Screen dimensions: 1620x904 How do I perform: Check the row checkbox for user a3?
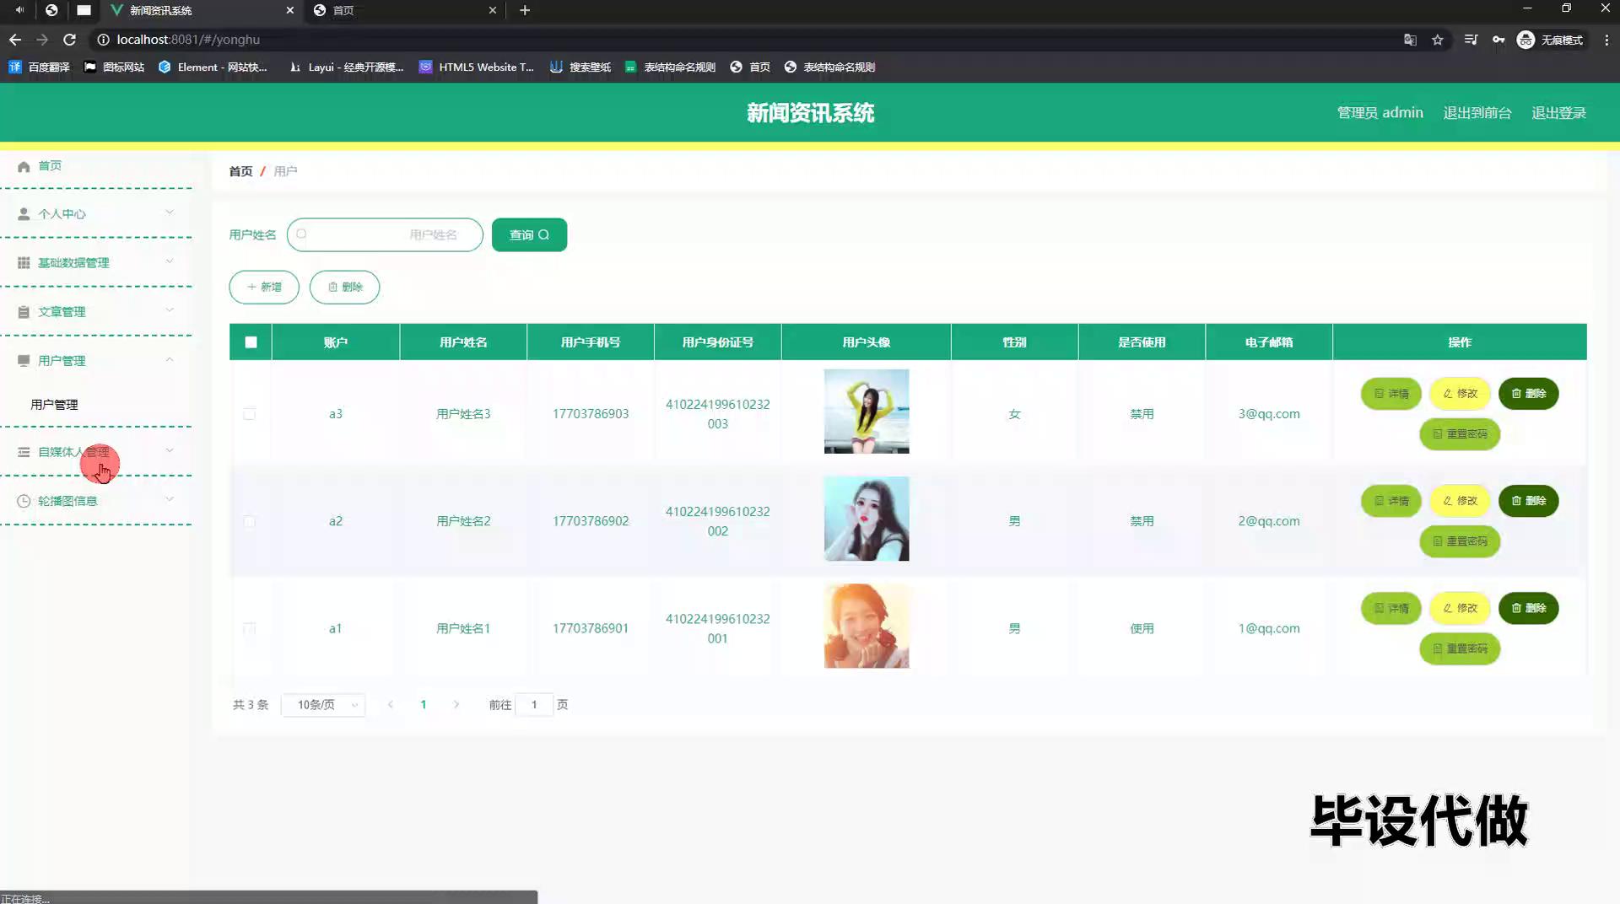250,414
